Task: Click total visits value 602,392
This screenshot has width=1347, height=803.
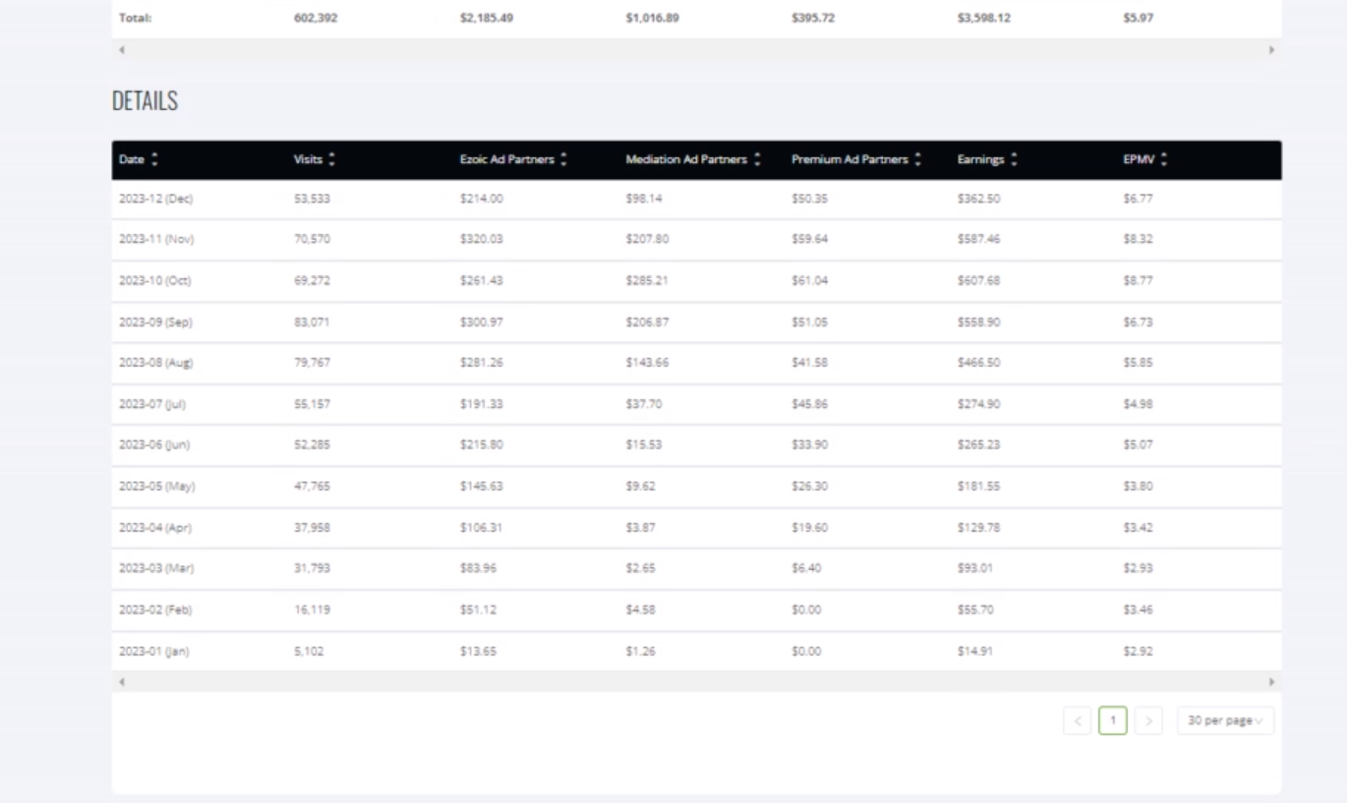Action: tap(316, 18)
